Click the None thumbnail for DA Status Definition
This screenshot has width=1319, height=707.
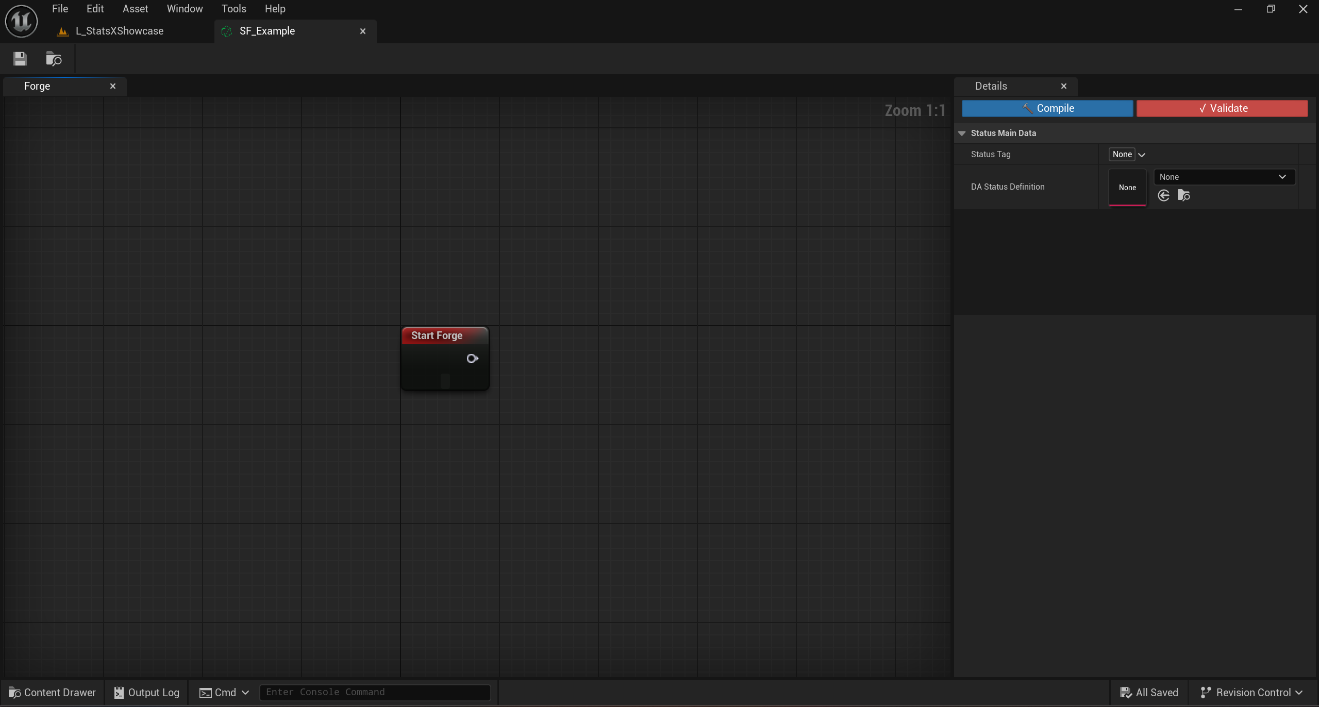1127,188
